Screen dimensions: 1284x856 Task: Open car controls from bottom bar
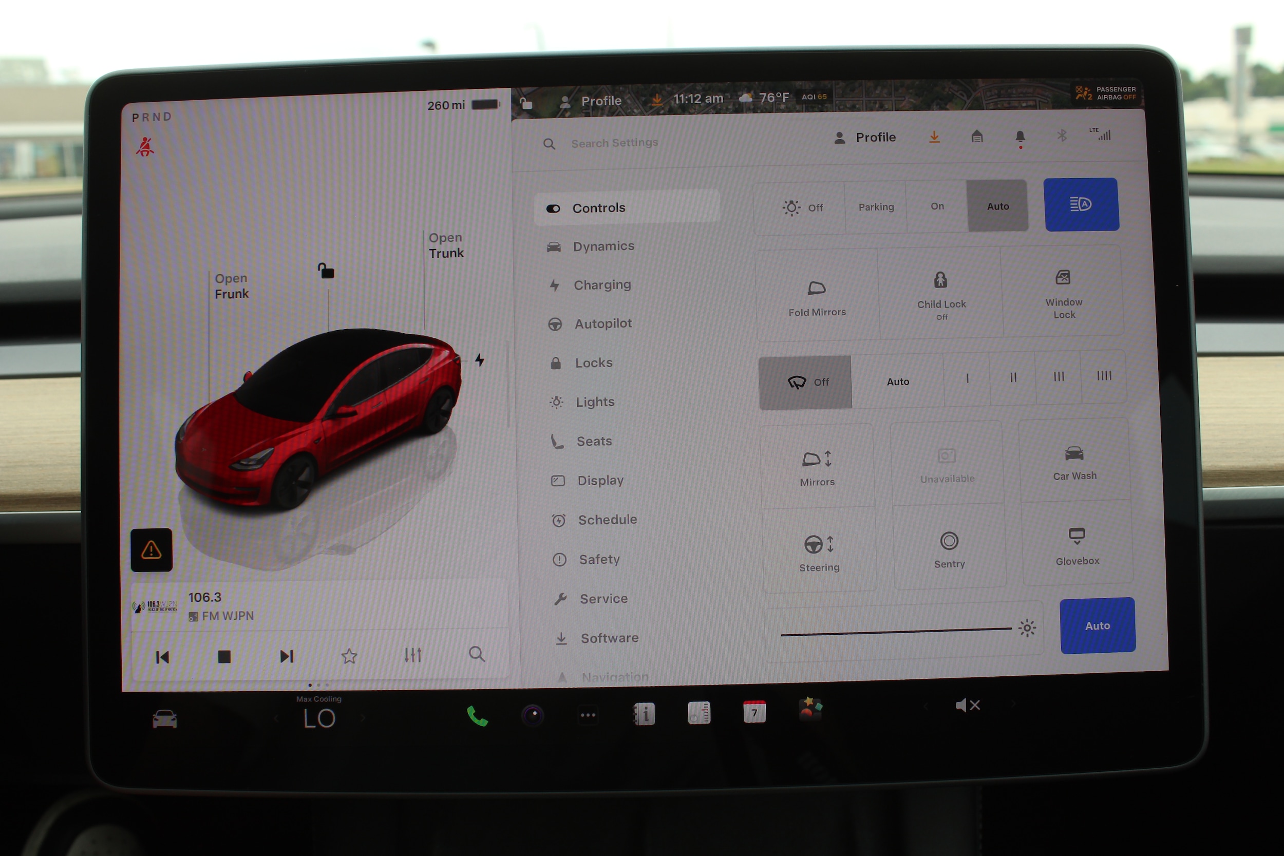[164, 719]
